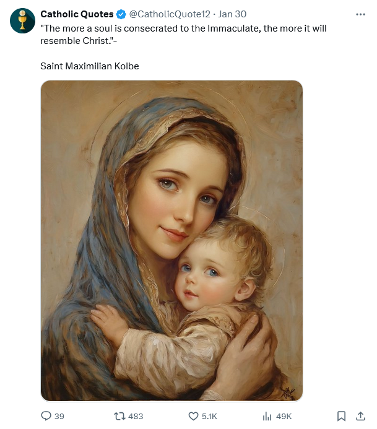Image resolution: width=377 pixels, height=429 pixels.
Task: Click the blue verified badge
Action: tap(121, 14)
